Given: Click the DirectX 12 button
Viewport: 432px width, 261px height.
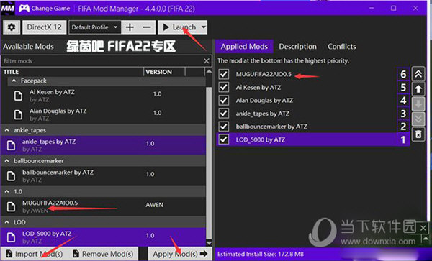Looking at the screenshot, I should [x=45, y=27].
